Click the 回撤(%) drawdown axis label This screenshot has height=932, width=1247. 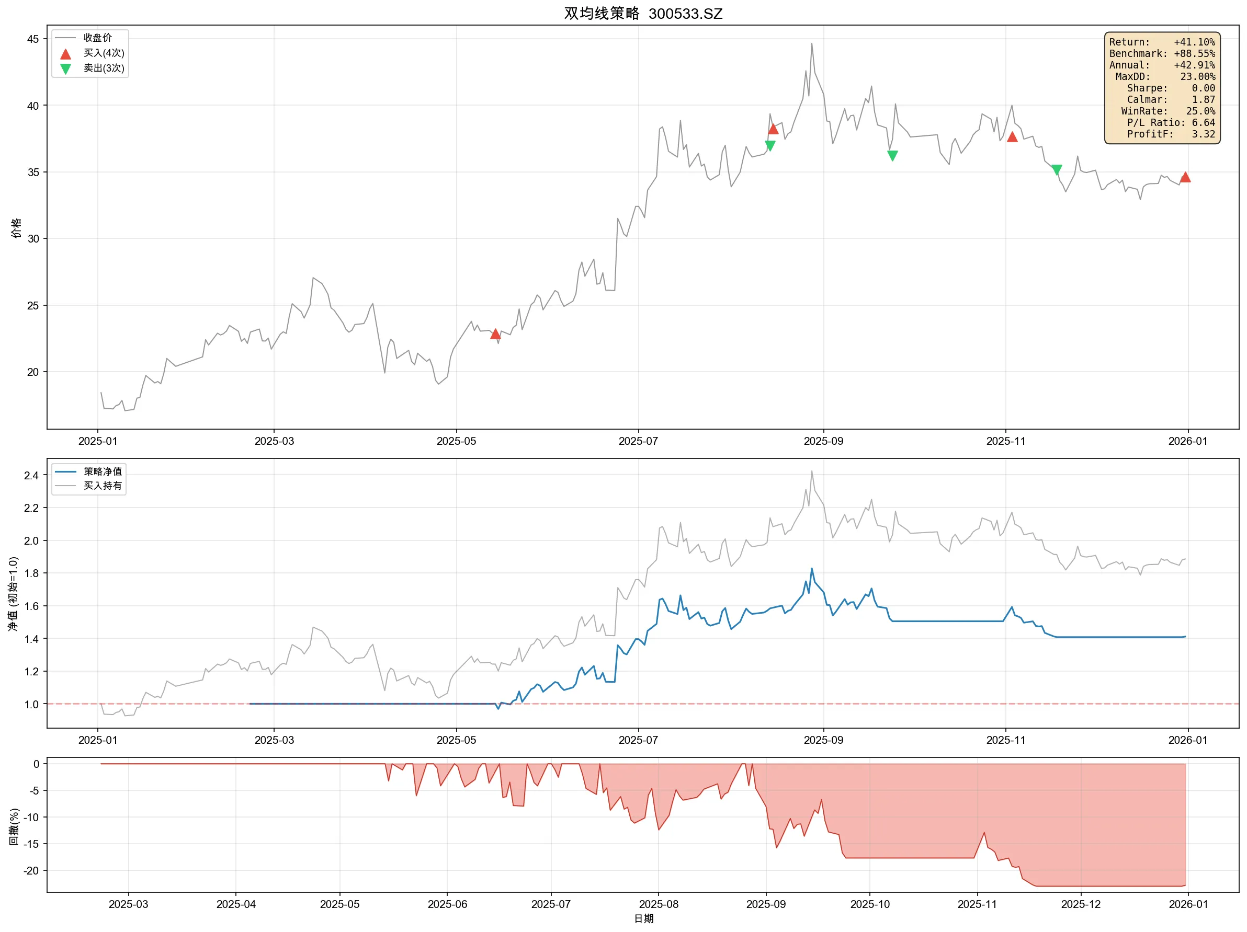14,826
